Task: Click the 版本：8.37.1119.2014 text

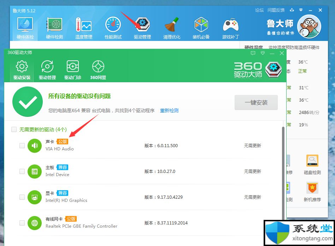Action: point(166,223)
